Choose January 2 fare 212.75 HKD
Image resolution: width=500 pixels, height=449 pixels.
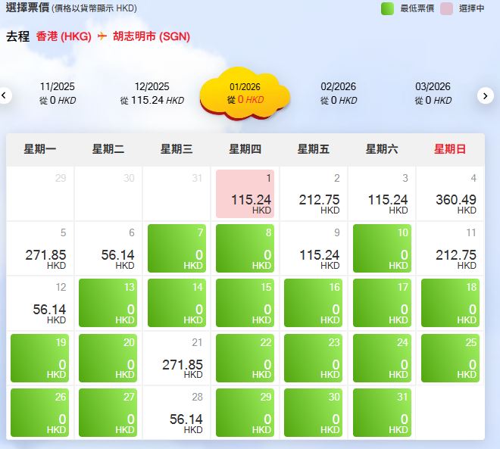(313, 194)
